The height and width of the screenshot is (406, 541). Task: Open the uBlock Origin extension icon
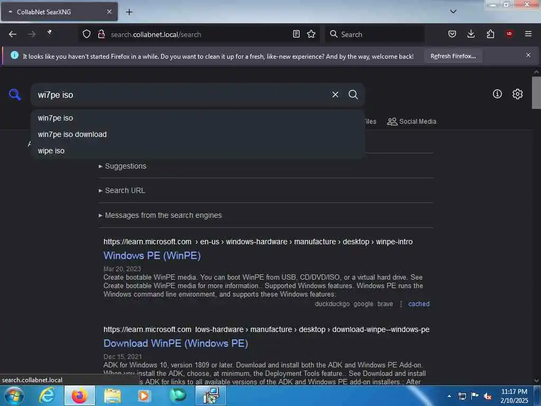[509, 34]
